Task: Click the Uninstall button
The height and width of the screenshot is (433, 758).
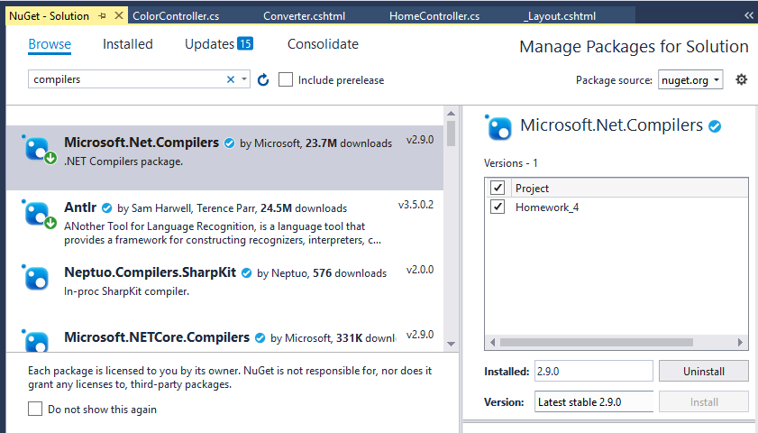Action: click(x=703, y=371)
